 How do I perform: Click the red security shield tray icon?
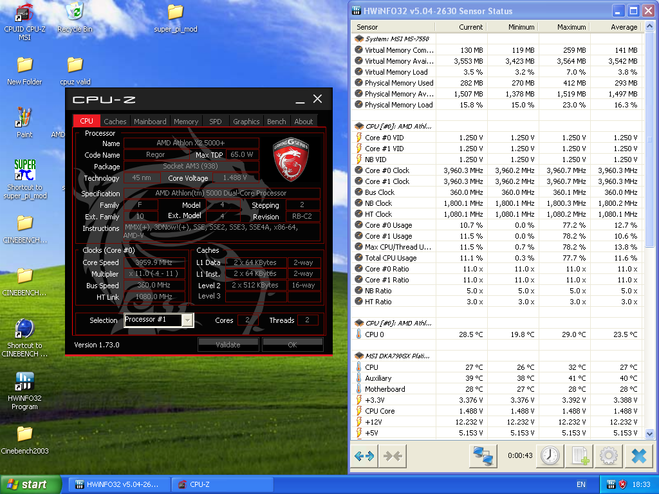click(622, 484)
